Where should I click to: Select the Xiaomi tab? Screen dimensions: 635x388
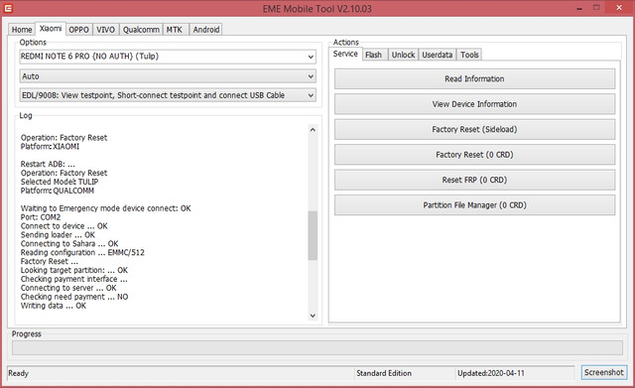51,29
